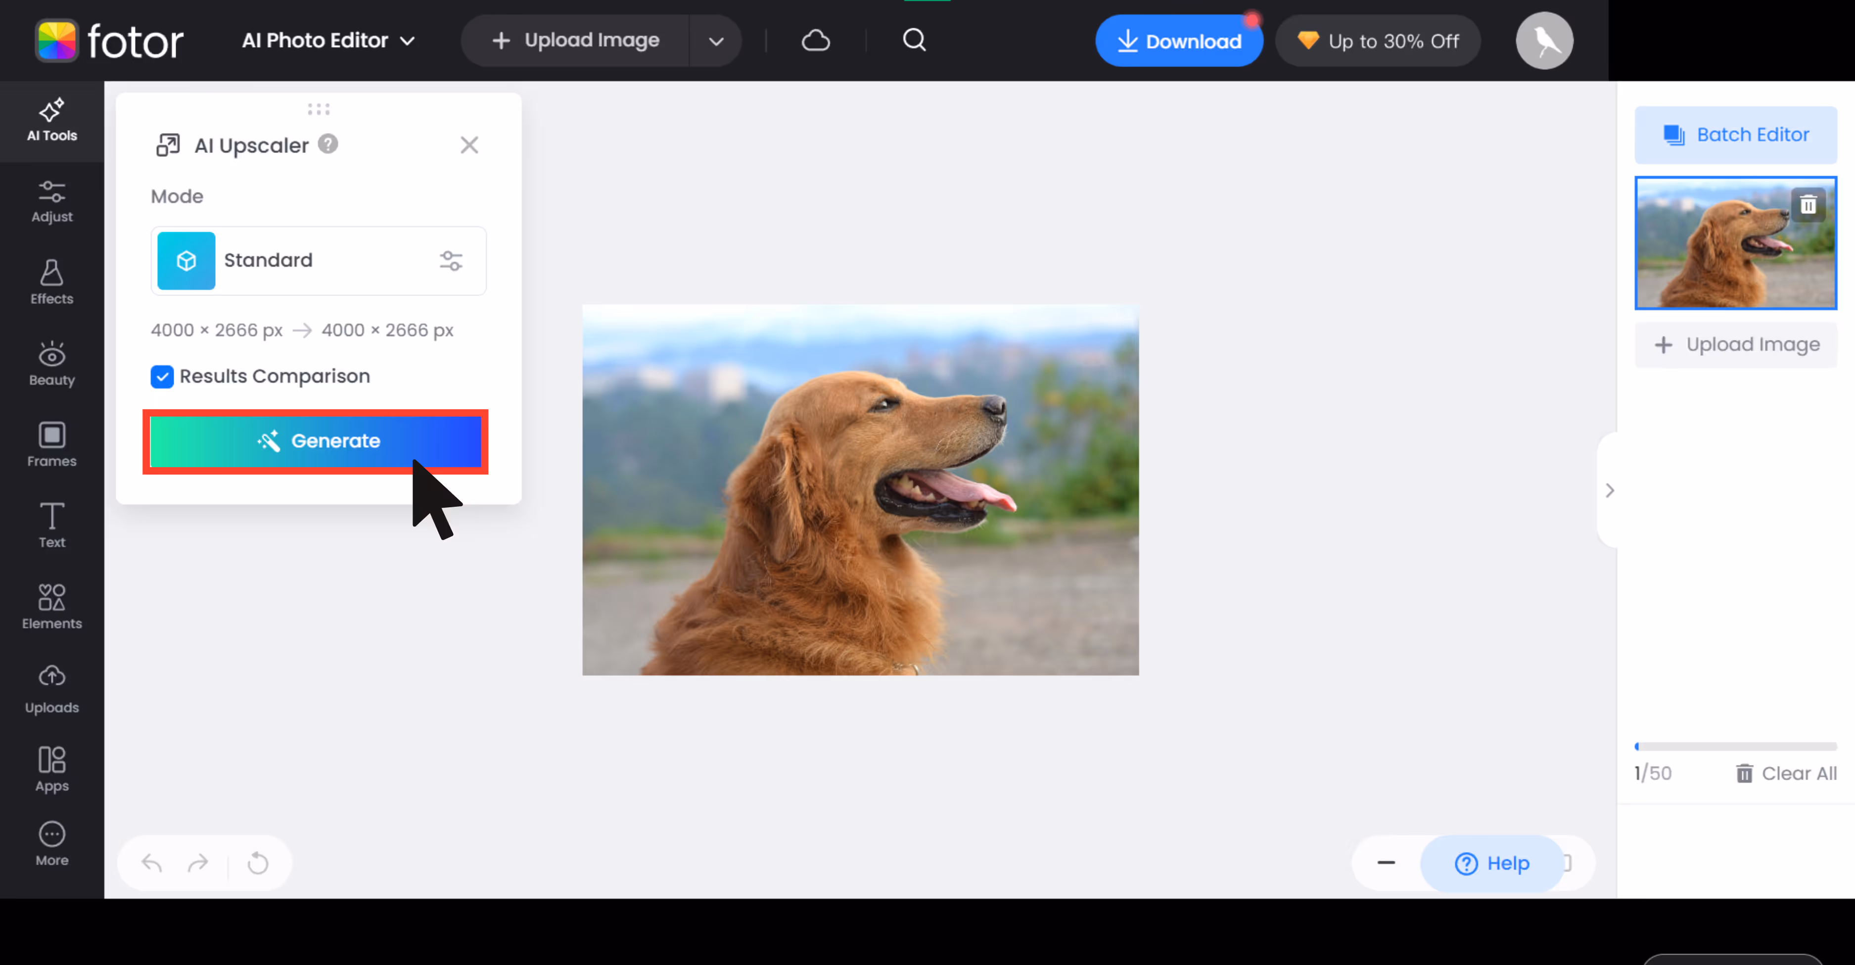The image size is (1855, 965).
Task: Open the Help button
Action: pos(1493,864)
